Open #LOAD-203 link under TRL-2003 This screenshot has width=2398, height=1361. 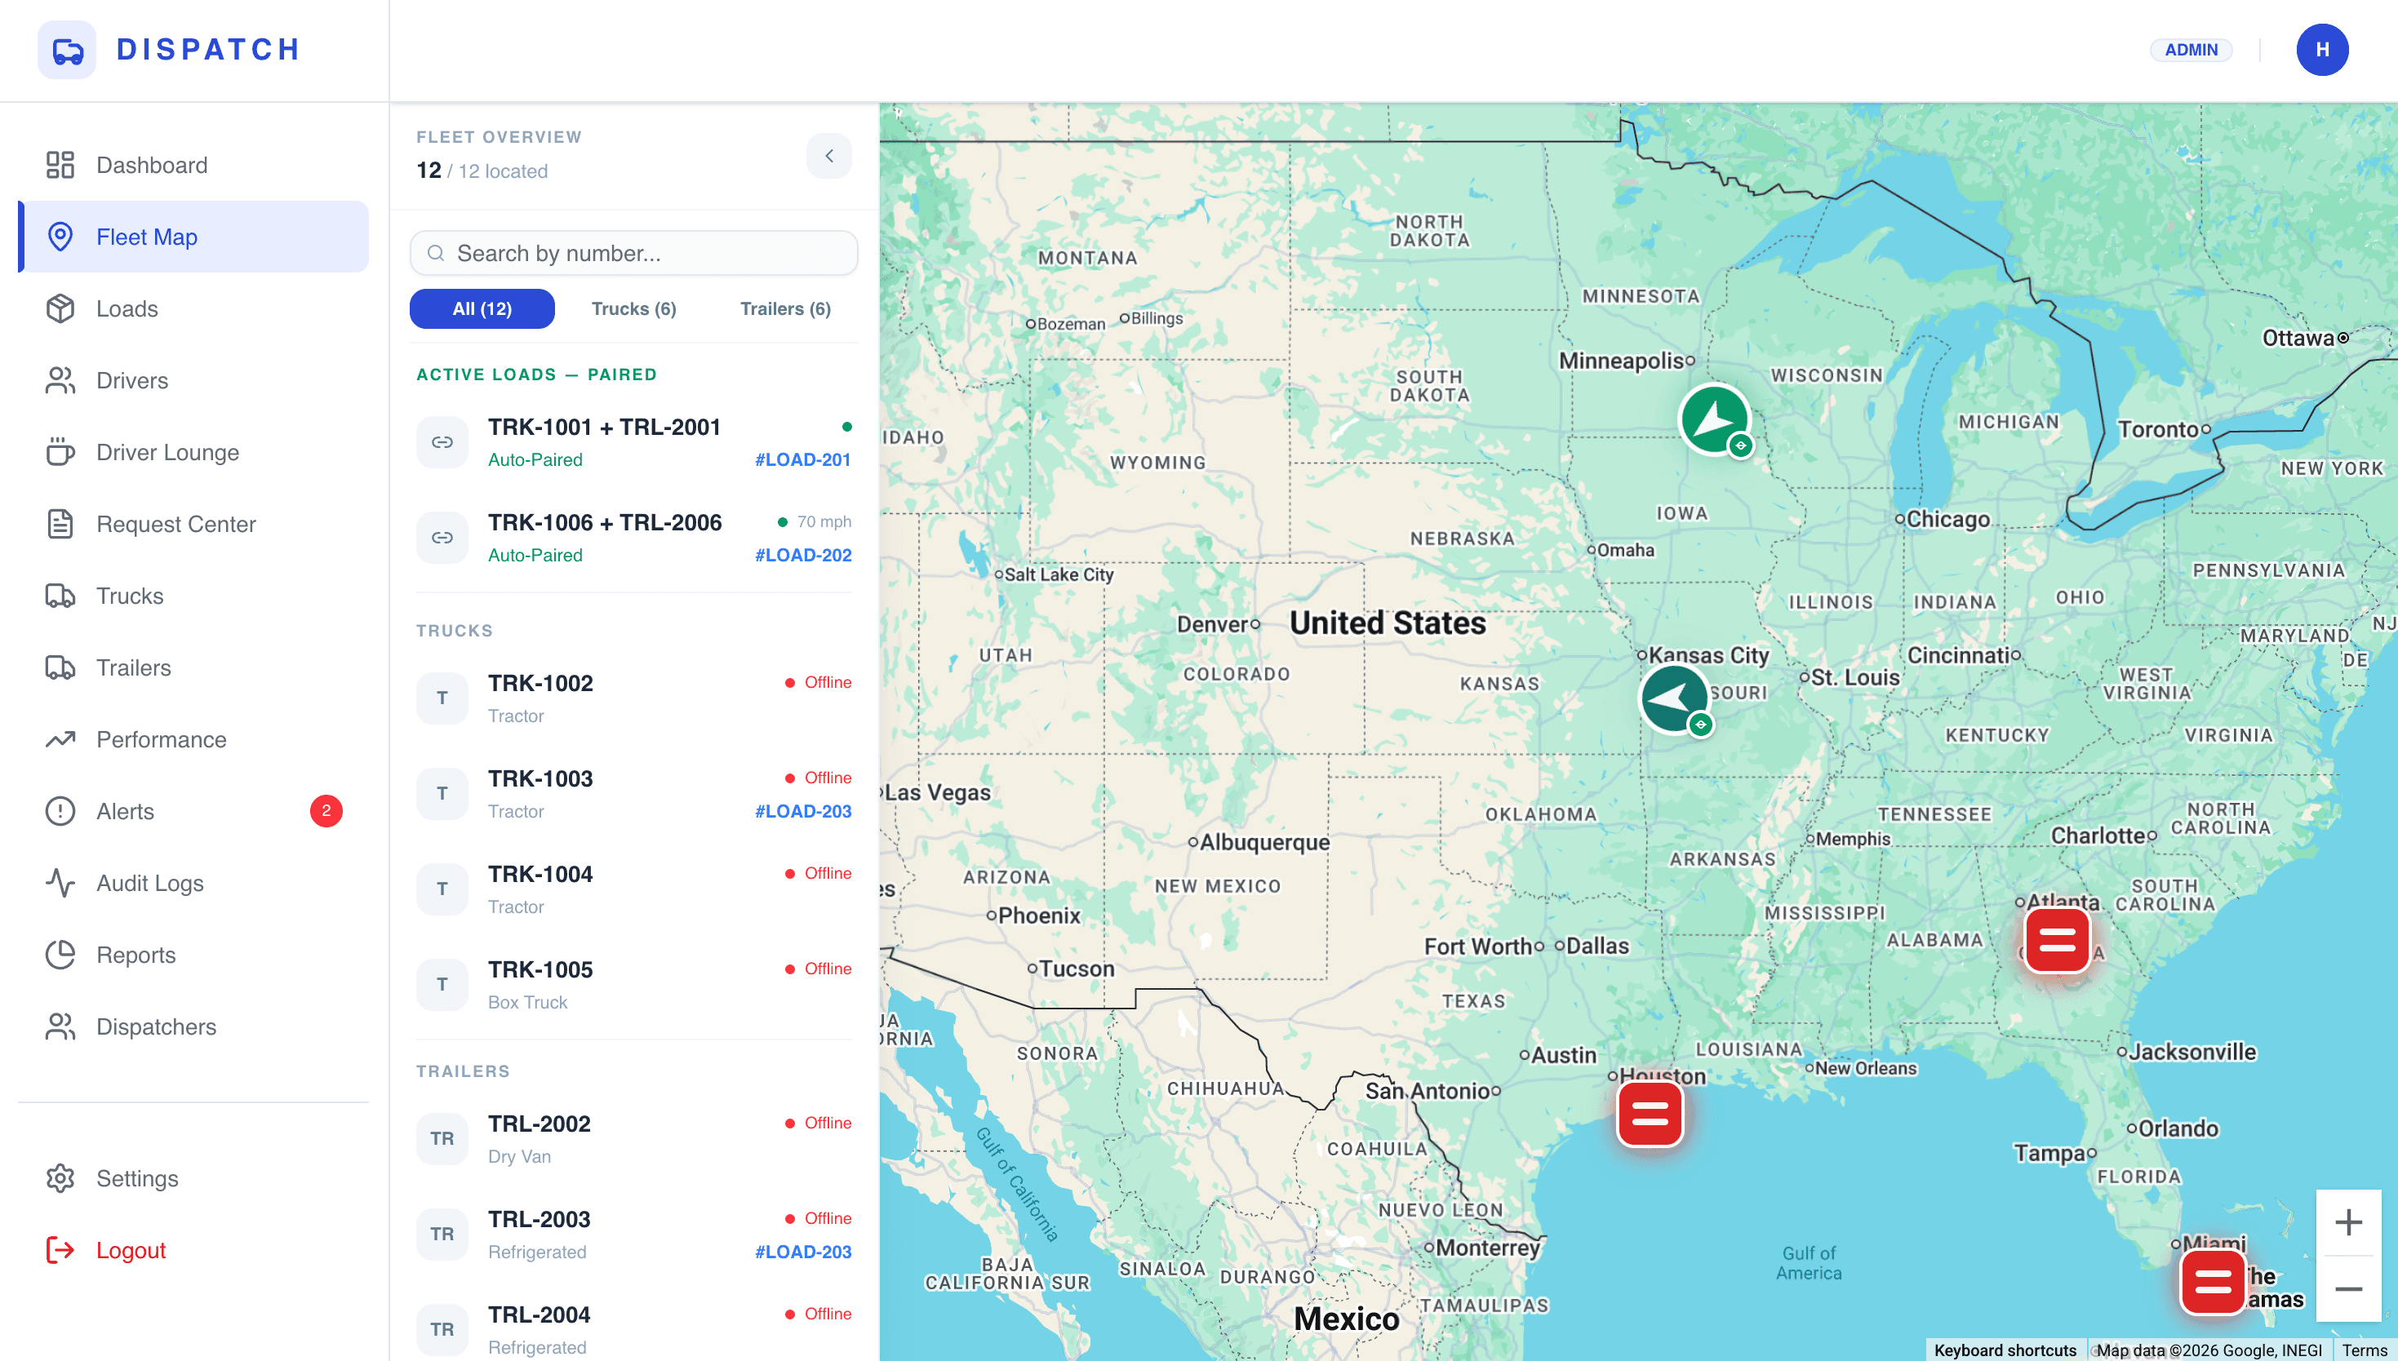coord(803,1252)
